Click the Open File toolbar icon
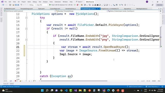Viewport: 165px width, 93px height. pos(13,5)
